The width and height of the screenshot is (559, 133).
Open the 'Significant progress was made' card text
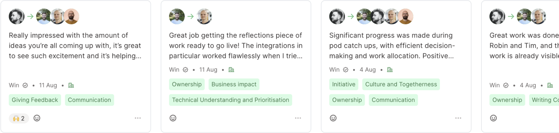392,45
